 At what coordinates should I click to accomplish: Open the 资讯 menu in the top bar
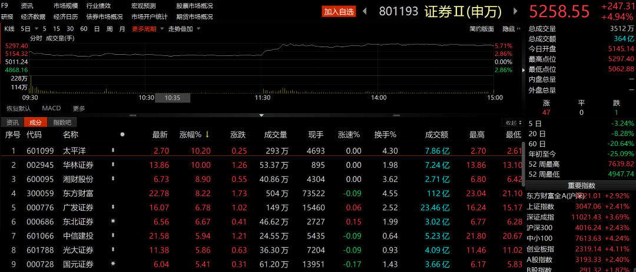[x=27, y=6]
